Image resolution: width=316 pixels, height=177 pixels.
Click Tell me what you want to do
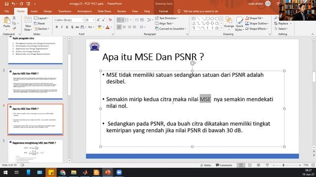point(198,11)
